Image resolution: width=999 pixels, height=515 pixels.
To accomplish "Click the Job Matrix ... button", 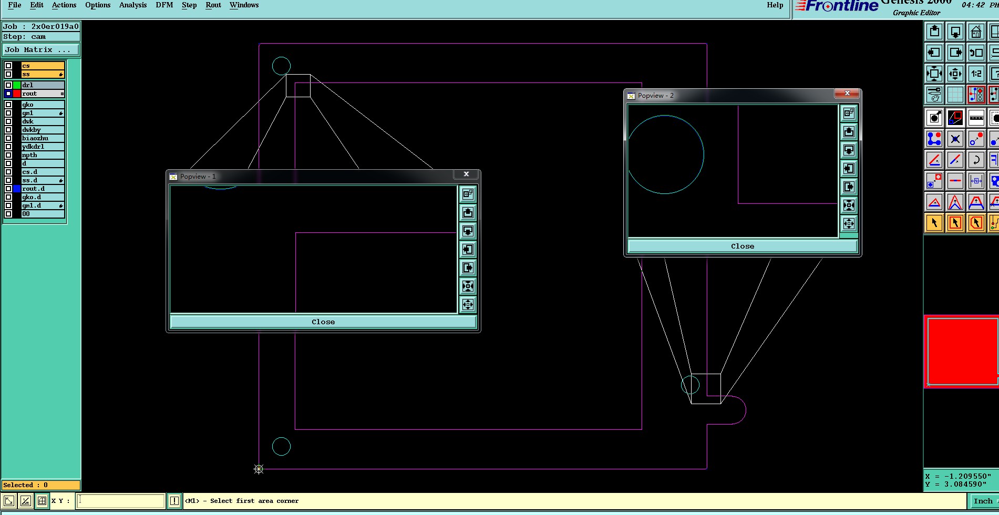I will (x=41, y=49).
